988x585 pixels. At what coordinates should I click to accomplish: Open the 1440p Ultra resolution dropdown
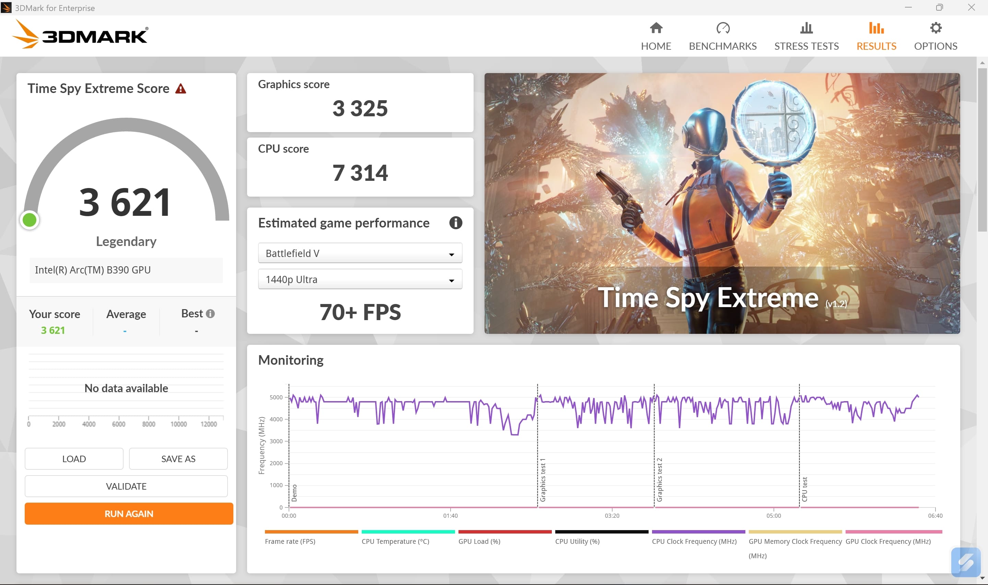[360, 279]
